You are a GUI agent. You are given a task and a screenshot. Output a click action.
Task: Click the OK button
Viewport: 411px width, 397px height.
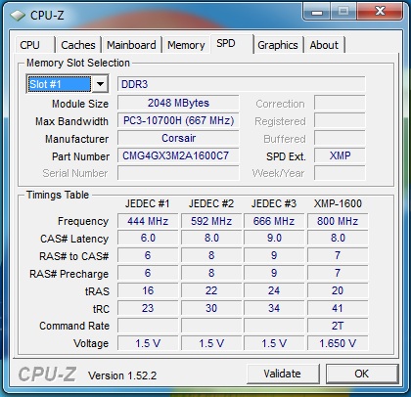tap(362, 374)
